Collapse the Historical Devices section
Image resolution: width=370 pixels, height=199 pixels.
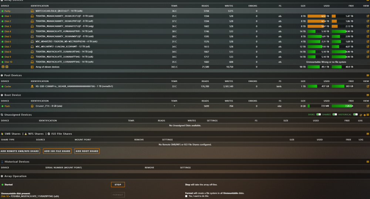click(368, 162)
